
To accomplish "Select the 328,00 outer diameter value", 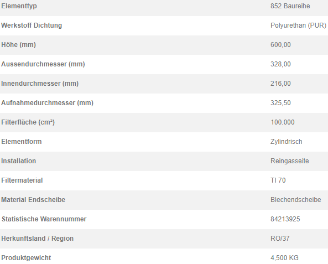I will click(x=280, y=64).
